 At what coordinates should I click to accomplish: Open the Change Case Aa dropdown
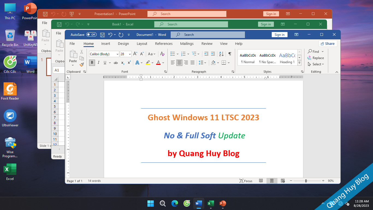point(152,54)
